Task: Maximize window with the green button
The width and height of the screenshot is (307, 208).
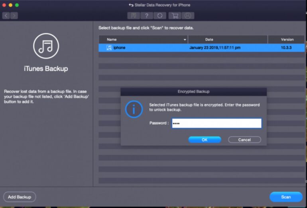Action: [x=17, y=5]
